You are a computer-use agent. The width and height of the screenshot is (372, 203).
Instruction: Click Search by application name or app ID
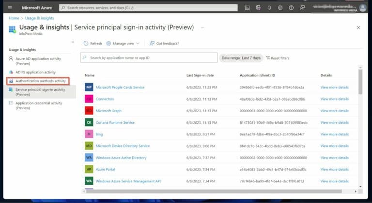[149, 58]
